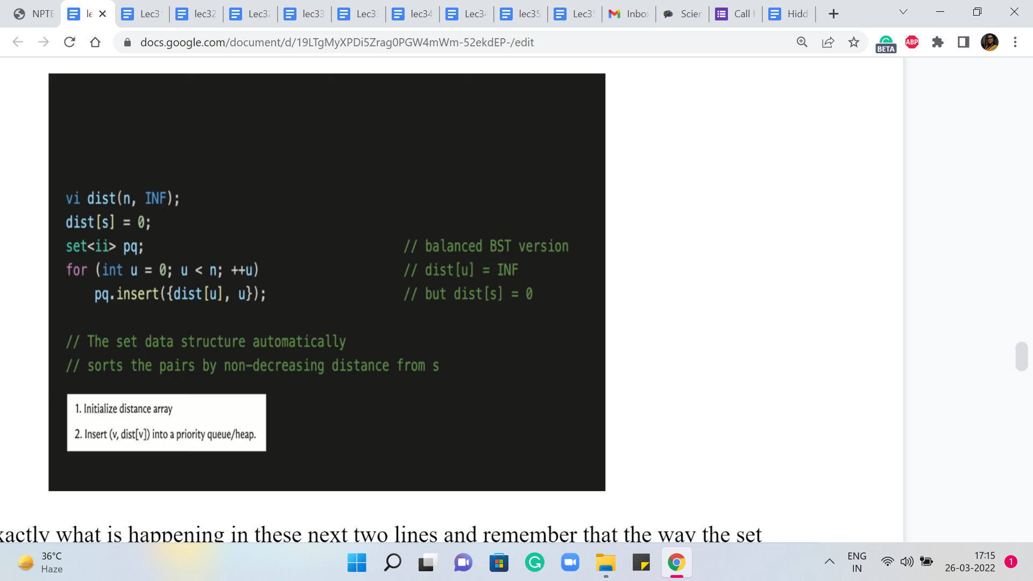
Task: Click the address bar URL
Action: pyautogui.click(x=337, y=42)
